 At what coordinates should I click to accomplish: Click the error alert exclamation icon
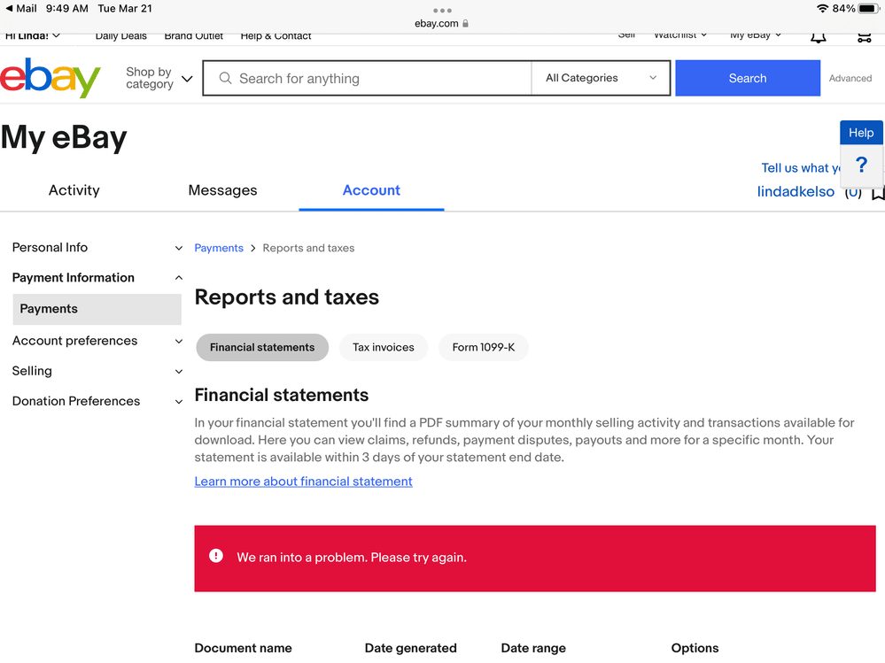point(215,556)
